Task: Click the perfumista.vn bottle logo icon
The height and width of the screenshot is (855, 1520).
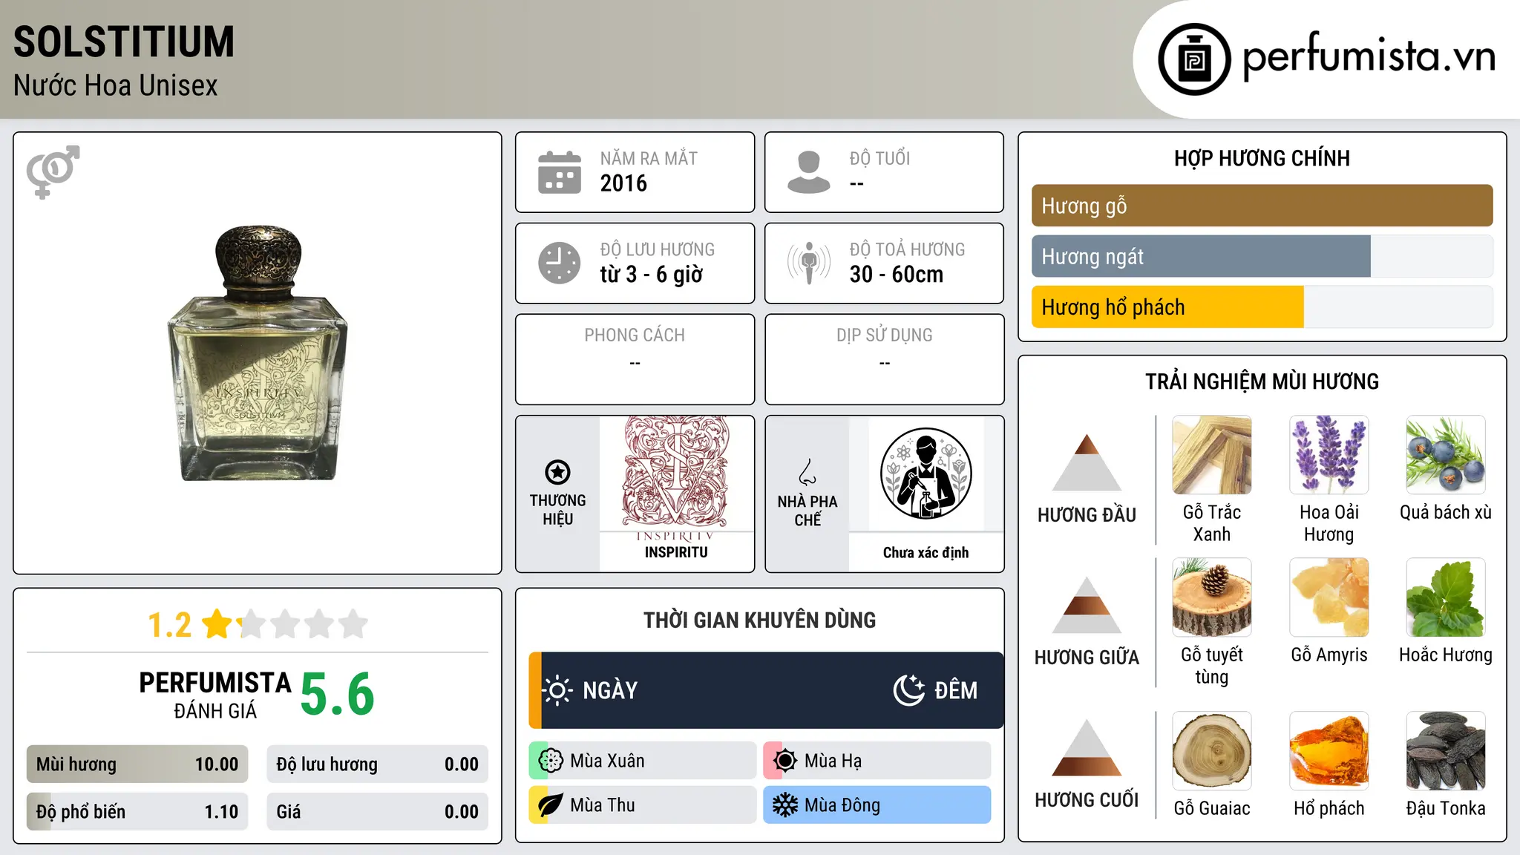Action: coord(1194,59)
